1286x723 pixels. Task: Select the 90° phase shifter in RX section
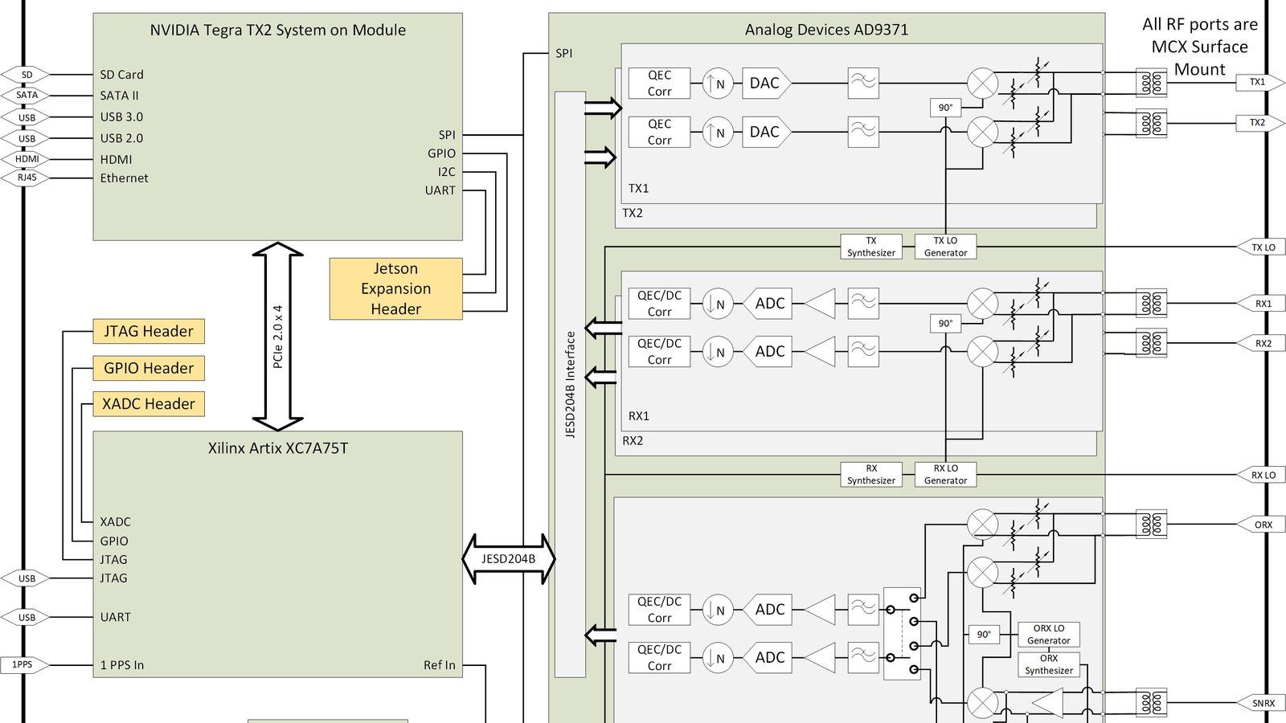pos(945,324)
